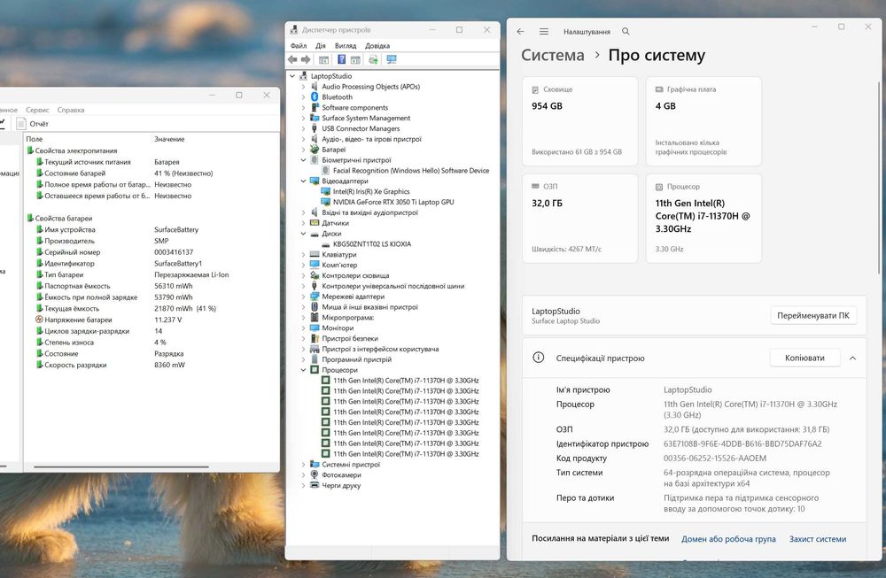The image size is (886, 578).
Task: Click horizontal scrollbar in battery info window
Action: (120, 466)
